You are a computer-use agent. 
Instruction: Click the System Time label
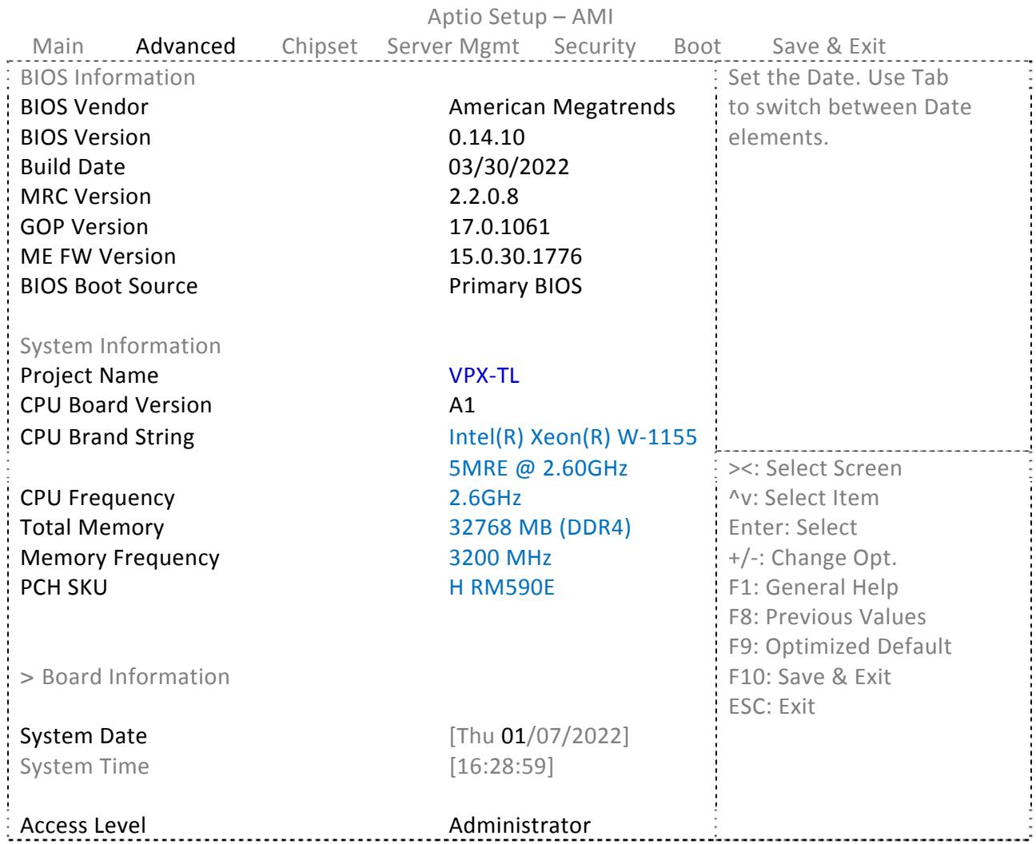85,766
